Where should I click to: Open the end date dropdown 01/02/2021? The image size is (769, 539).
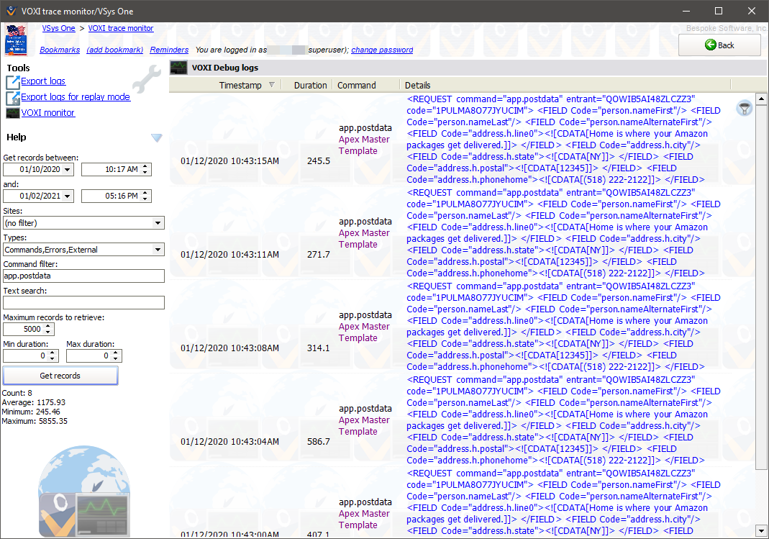68,196
